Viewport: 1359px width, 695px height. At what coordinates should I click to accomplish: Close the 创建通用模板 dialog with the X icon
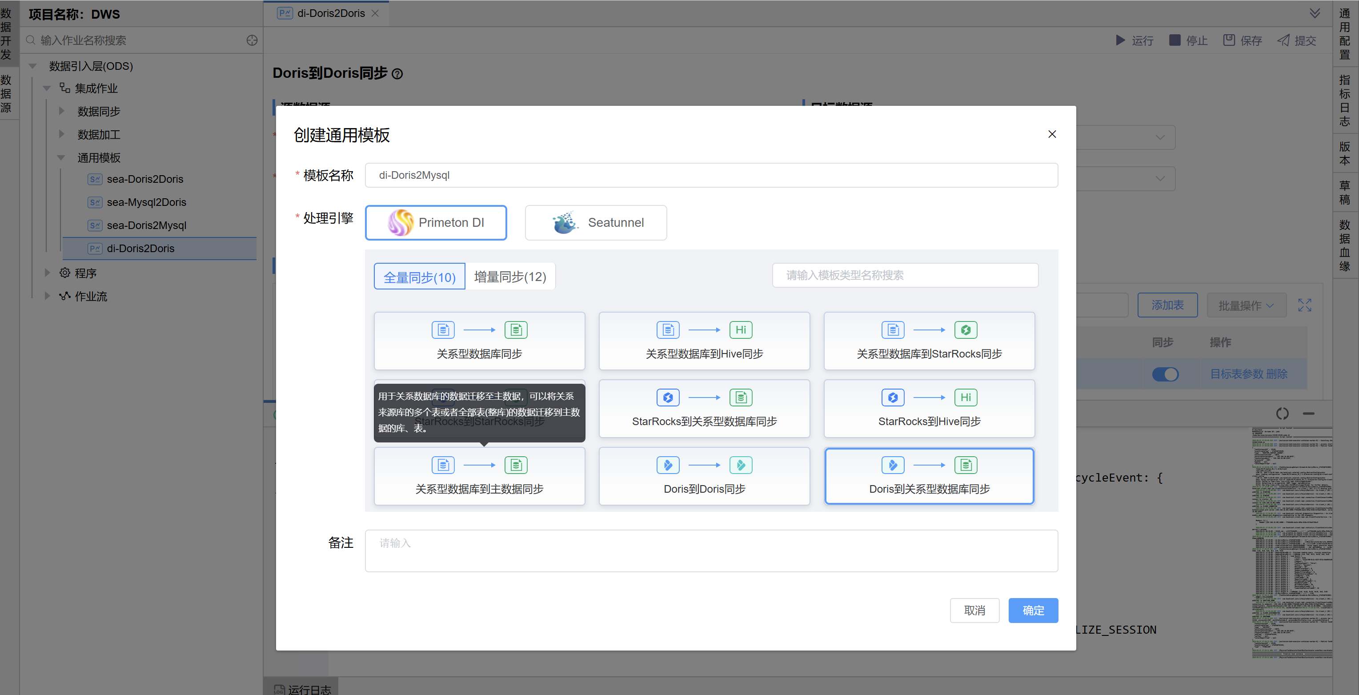tap(1052, 134)
